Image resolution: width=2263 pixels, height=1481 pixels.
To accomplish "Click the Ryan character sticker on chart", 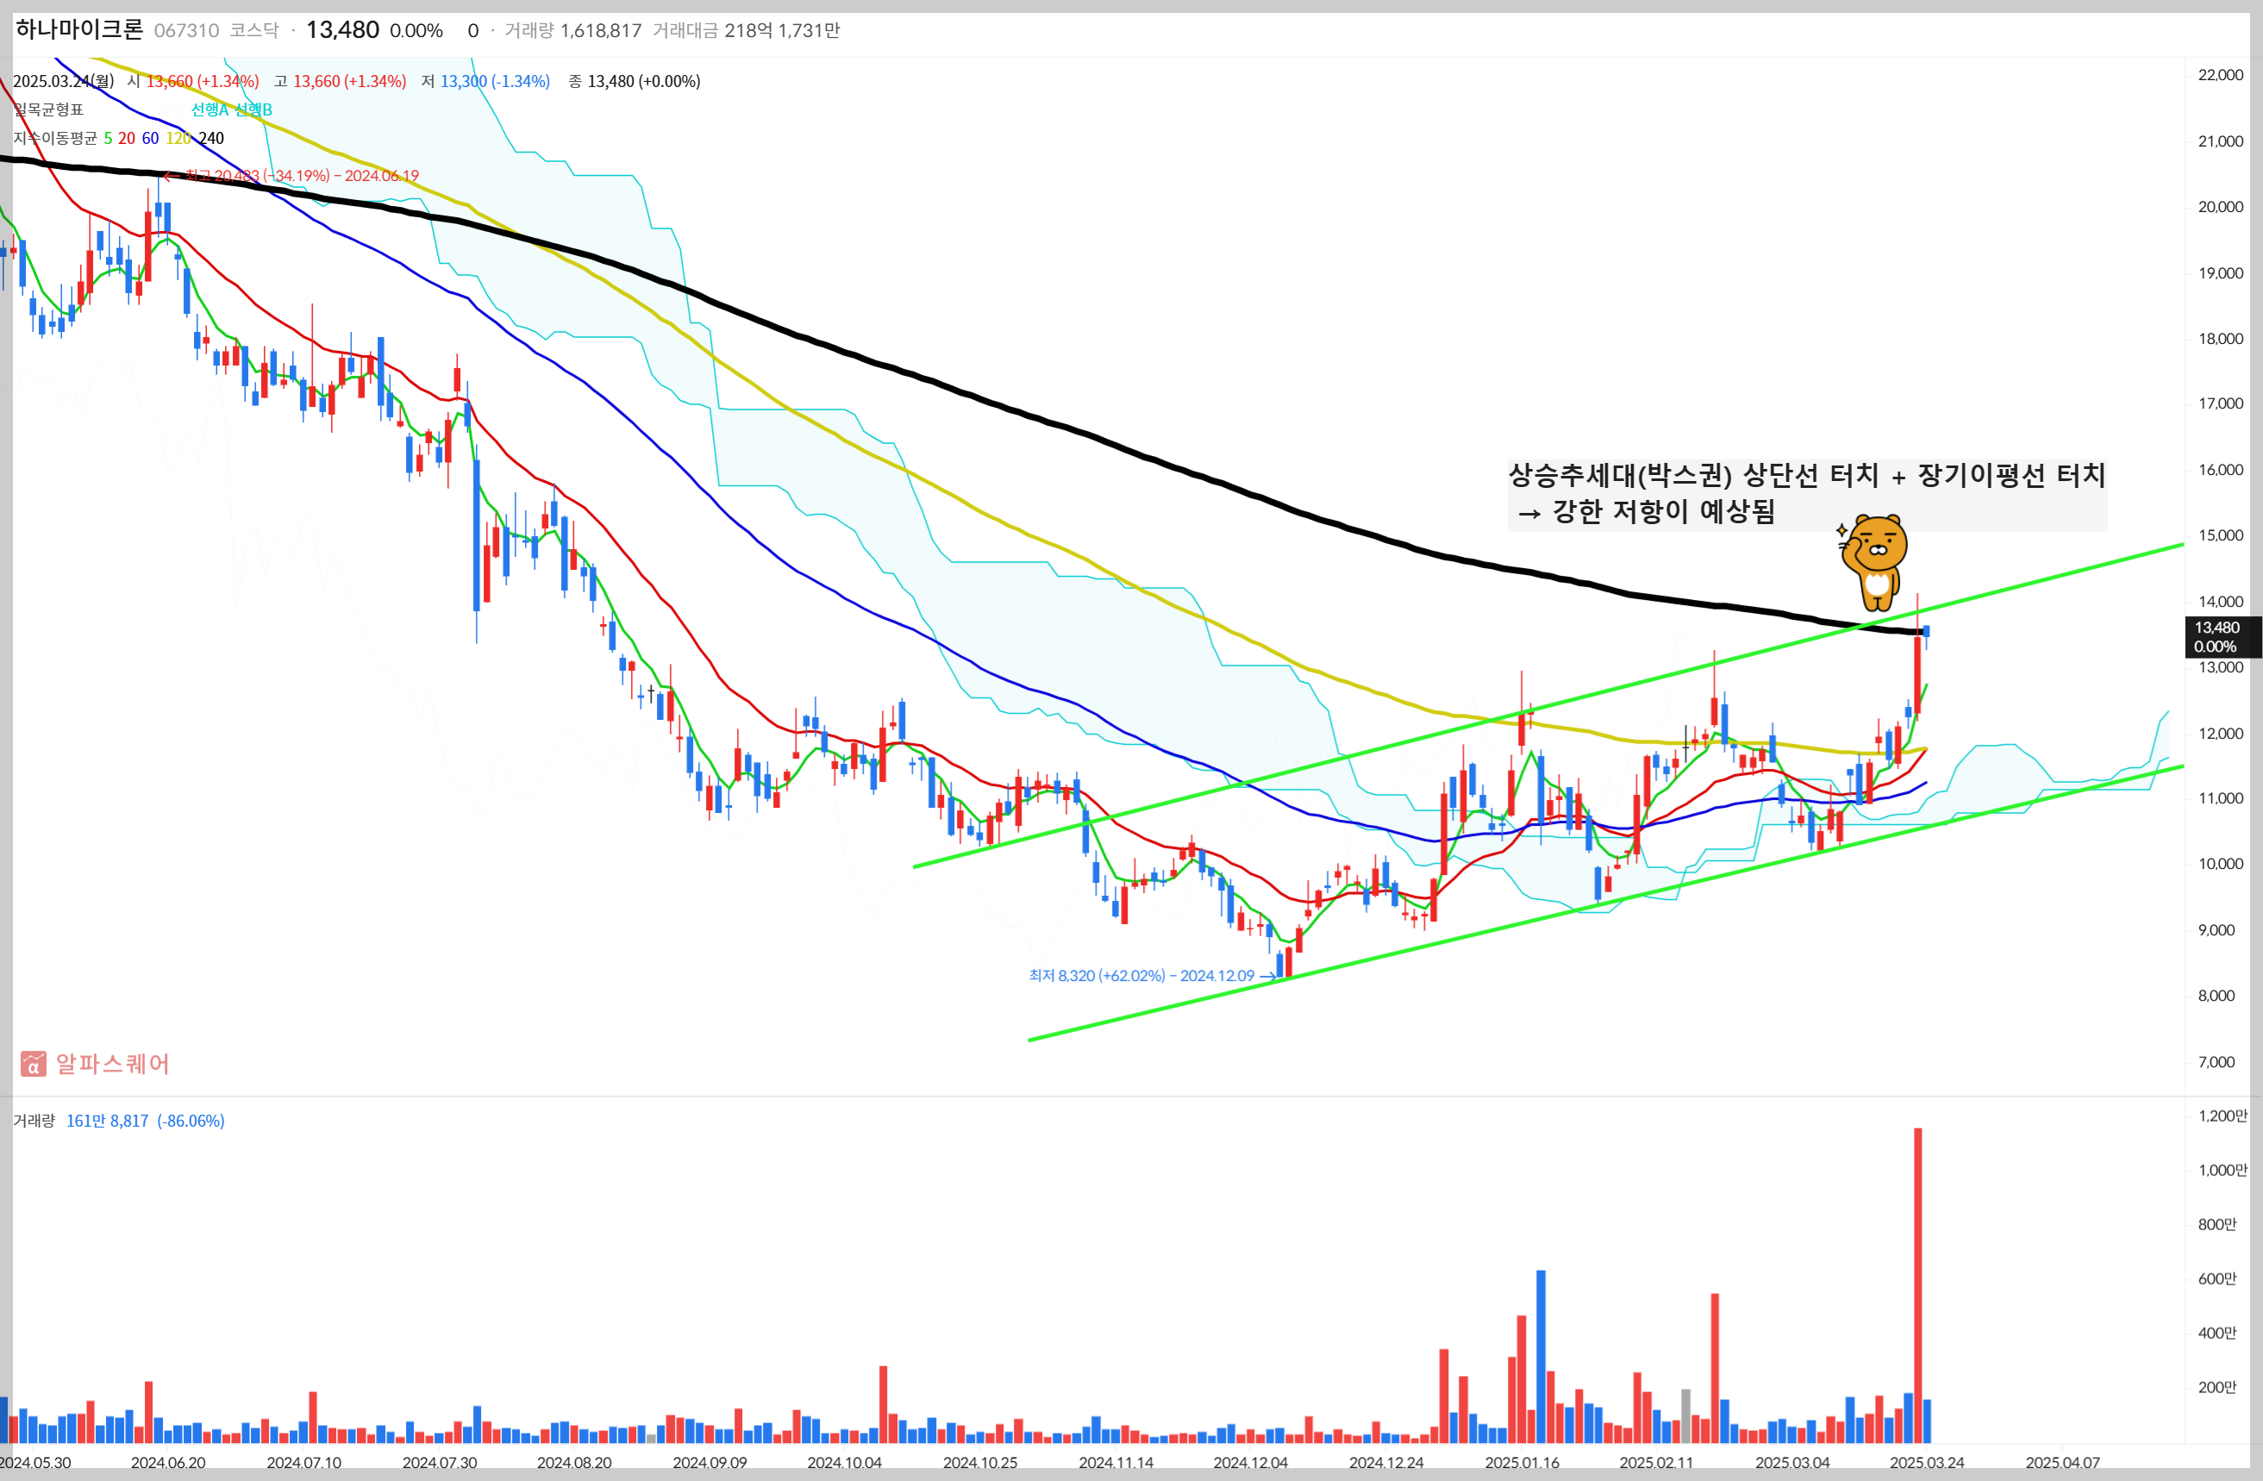I will pos(1873,563).
